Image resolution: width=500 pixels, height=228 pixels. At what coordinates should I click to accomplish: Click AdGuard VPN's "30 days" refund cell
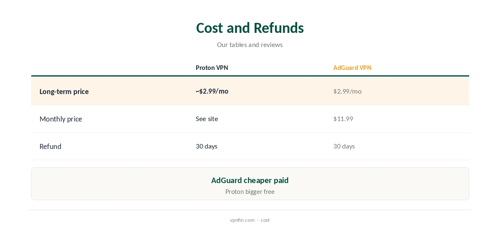click(x=344, y=146)
